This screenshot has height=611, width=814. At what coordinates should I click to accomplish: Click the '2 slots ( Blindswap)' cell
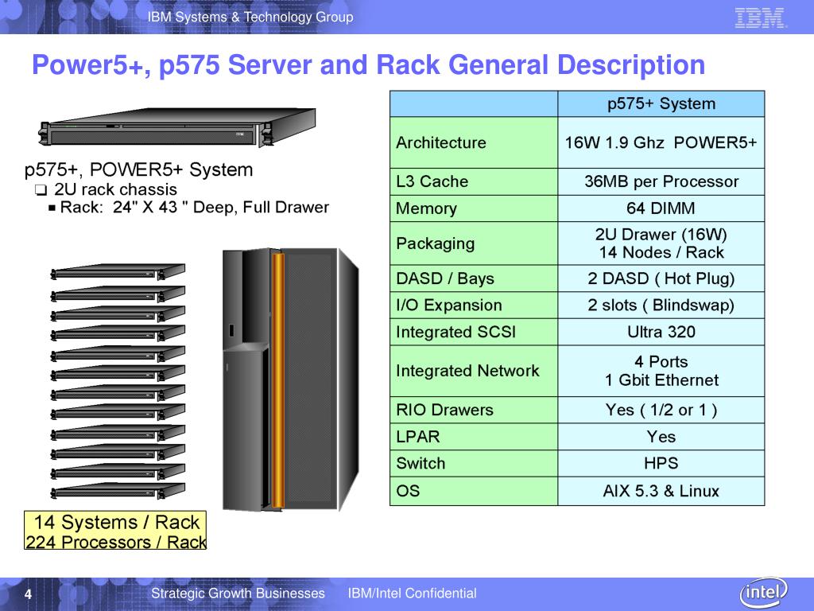point(661,305)
